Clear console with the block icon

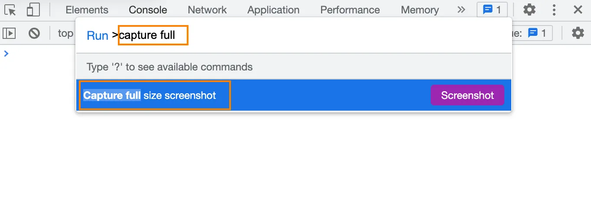(x=34, y=33)
